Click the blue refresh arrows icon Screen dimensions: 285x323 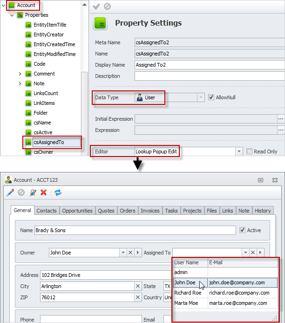(x=58, y=192)
